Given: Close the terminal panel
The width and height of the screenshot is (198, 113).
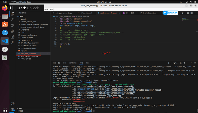Looking at the screenshot, I should (x=195, y=63).
